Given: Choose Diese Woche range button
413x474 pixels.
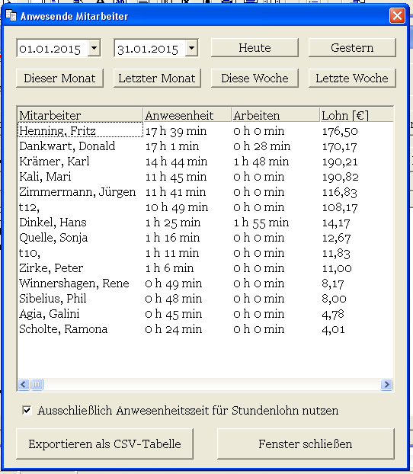Looking at the screenshot, I should [x=255, y=78].
